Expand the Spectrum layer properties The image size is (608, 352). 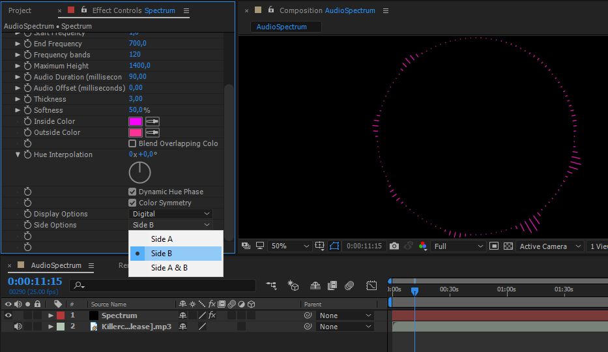(x=50, y=315)
